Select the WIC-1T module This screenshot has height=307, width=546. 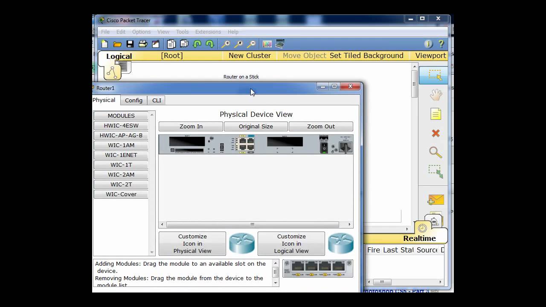(x=121, y=165)
